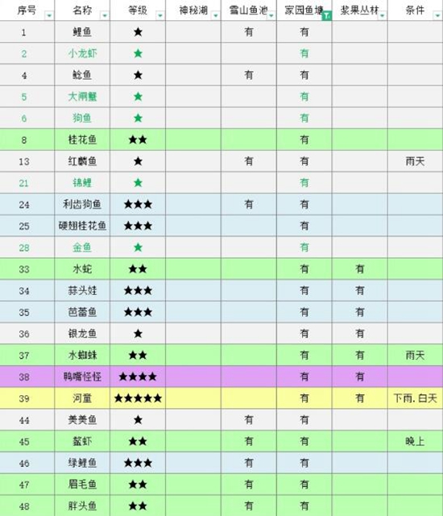Open the 等级 column filter dropdown
Screen dimensions: 443x516
[x=160, y=15]
